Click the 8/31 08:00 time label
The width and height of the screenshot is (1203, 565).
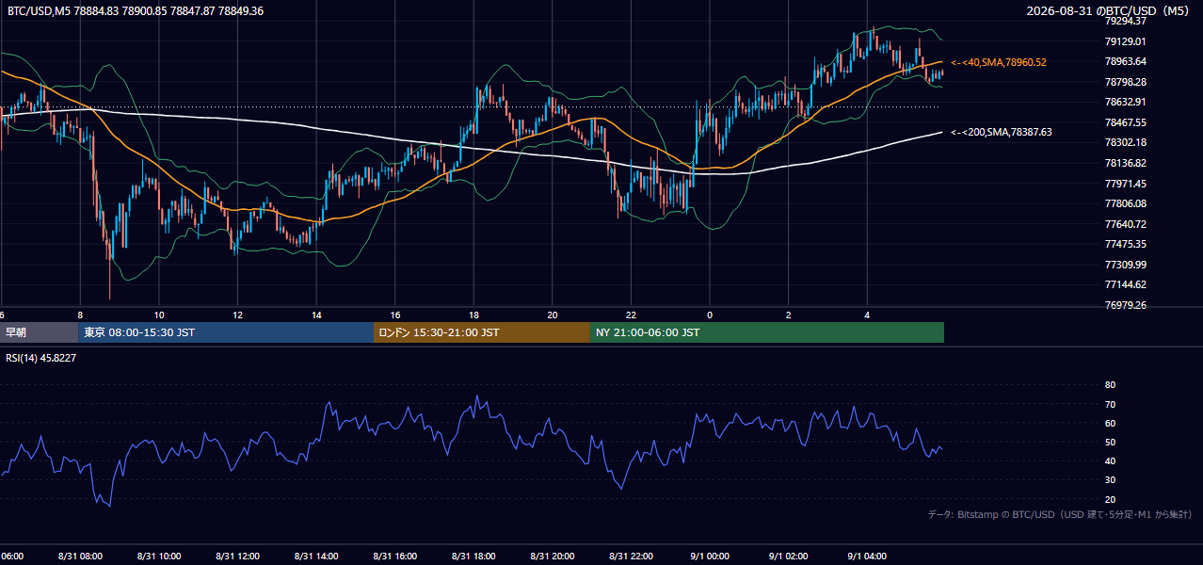[x=80, y=557]
